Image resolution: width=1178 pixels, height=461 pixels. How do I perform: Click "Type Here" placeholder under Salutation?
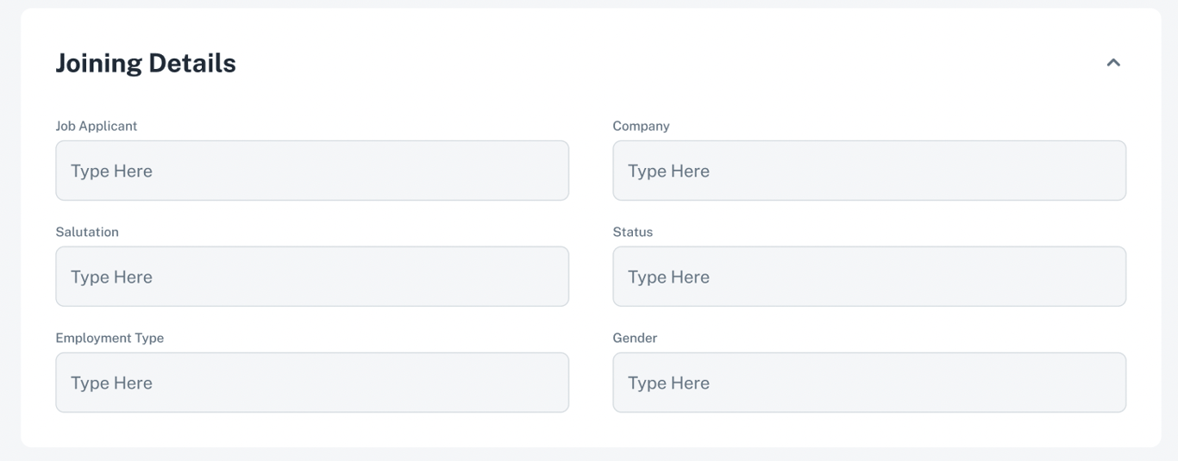pyautogui.click(x=111, y=277)
